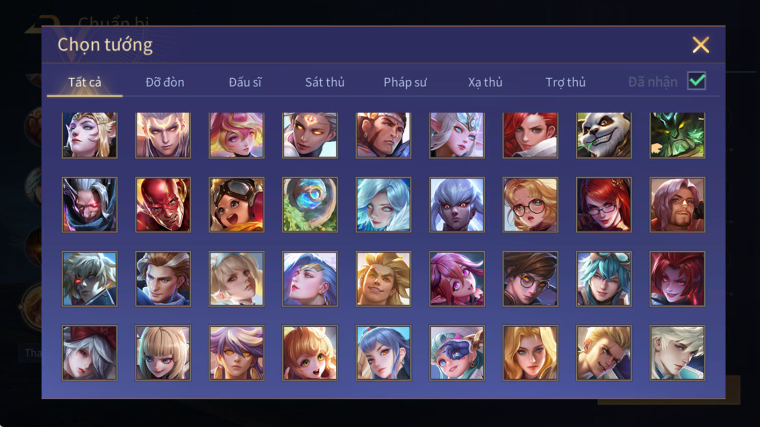The width and height of the screenshot is (760, 427).
Task: Choose the red-haired woman with glasses
Action: [x=604, y=205]
